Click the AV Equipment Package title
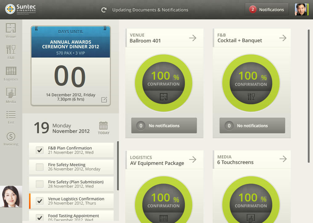 pos(157,163)
